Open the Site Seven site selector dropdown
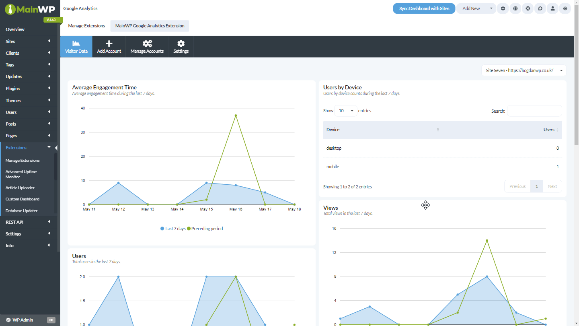The height and width of the screenshot is (326, 579). (x=523, y=70)
